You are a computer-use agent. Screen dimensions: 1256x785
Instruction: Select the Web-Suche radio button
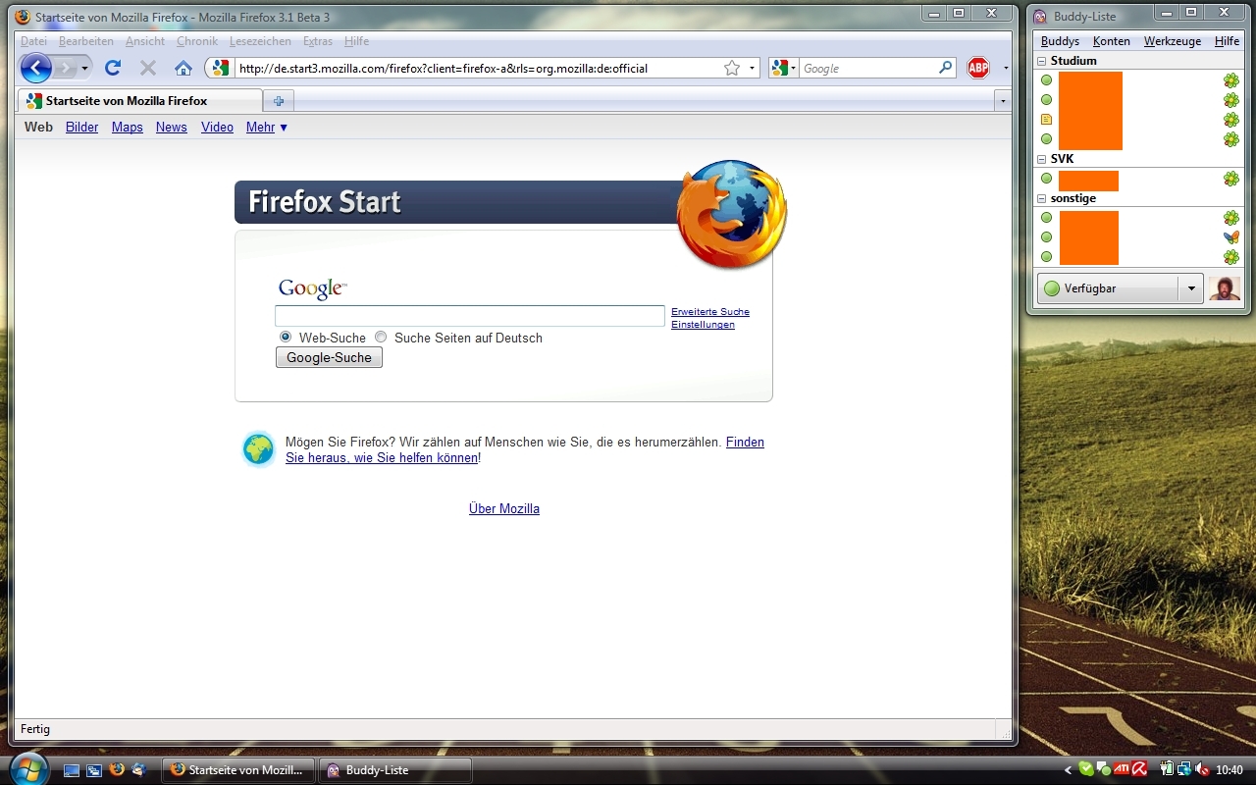(x=286, y=337)
